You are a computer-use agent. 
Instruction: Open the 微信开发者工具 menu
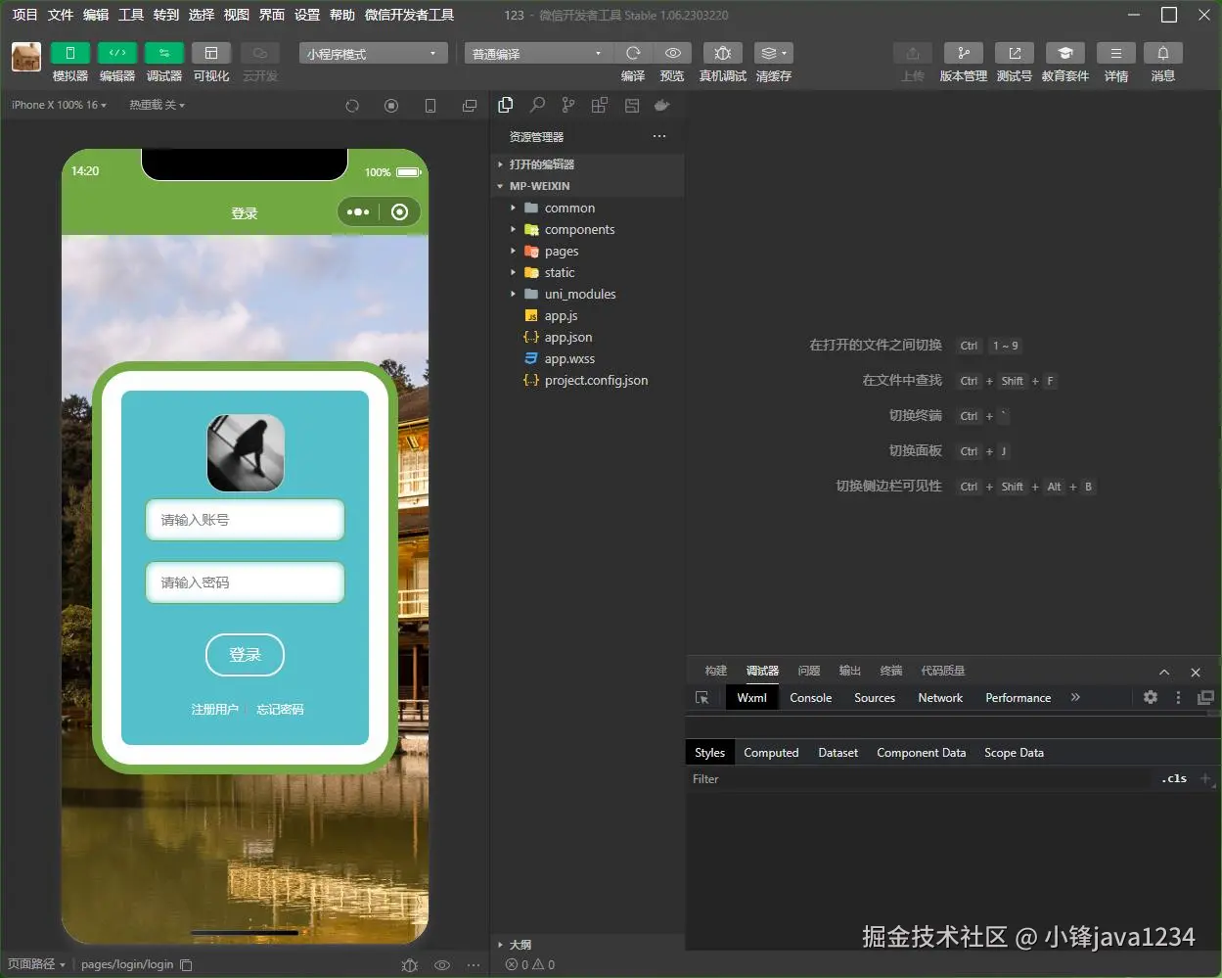coord(409,15)
